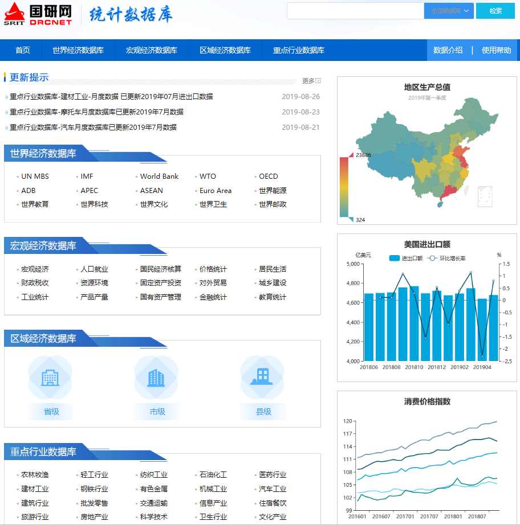Open the OECD link

269,177
